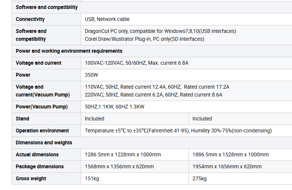Click the 220VAC vacuum pump current line
Screen dimensions: 292x190
click(153, 95)
